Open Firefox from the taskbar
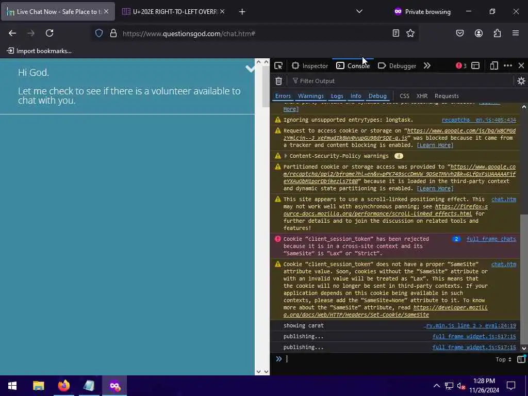Screen dimensions: 528x396 click(x=63, y=386)
